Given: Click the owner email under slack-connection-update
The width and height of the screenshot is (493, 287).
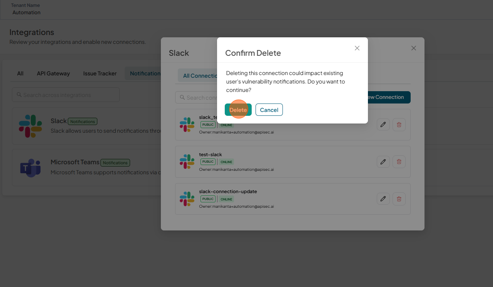Looking at the screenshot, I should (236, 206).
